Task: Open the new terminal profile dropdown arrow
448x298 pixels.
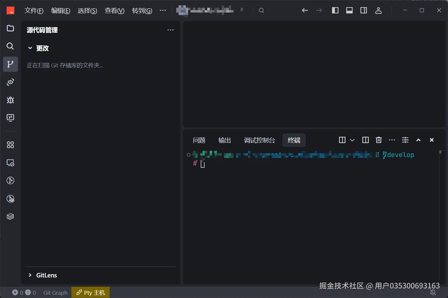Action: pos(352,140)
